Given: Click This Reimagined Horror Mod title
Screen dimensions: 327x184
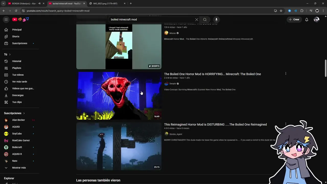Looking at the screenshot, I should coord(215,124).
